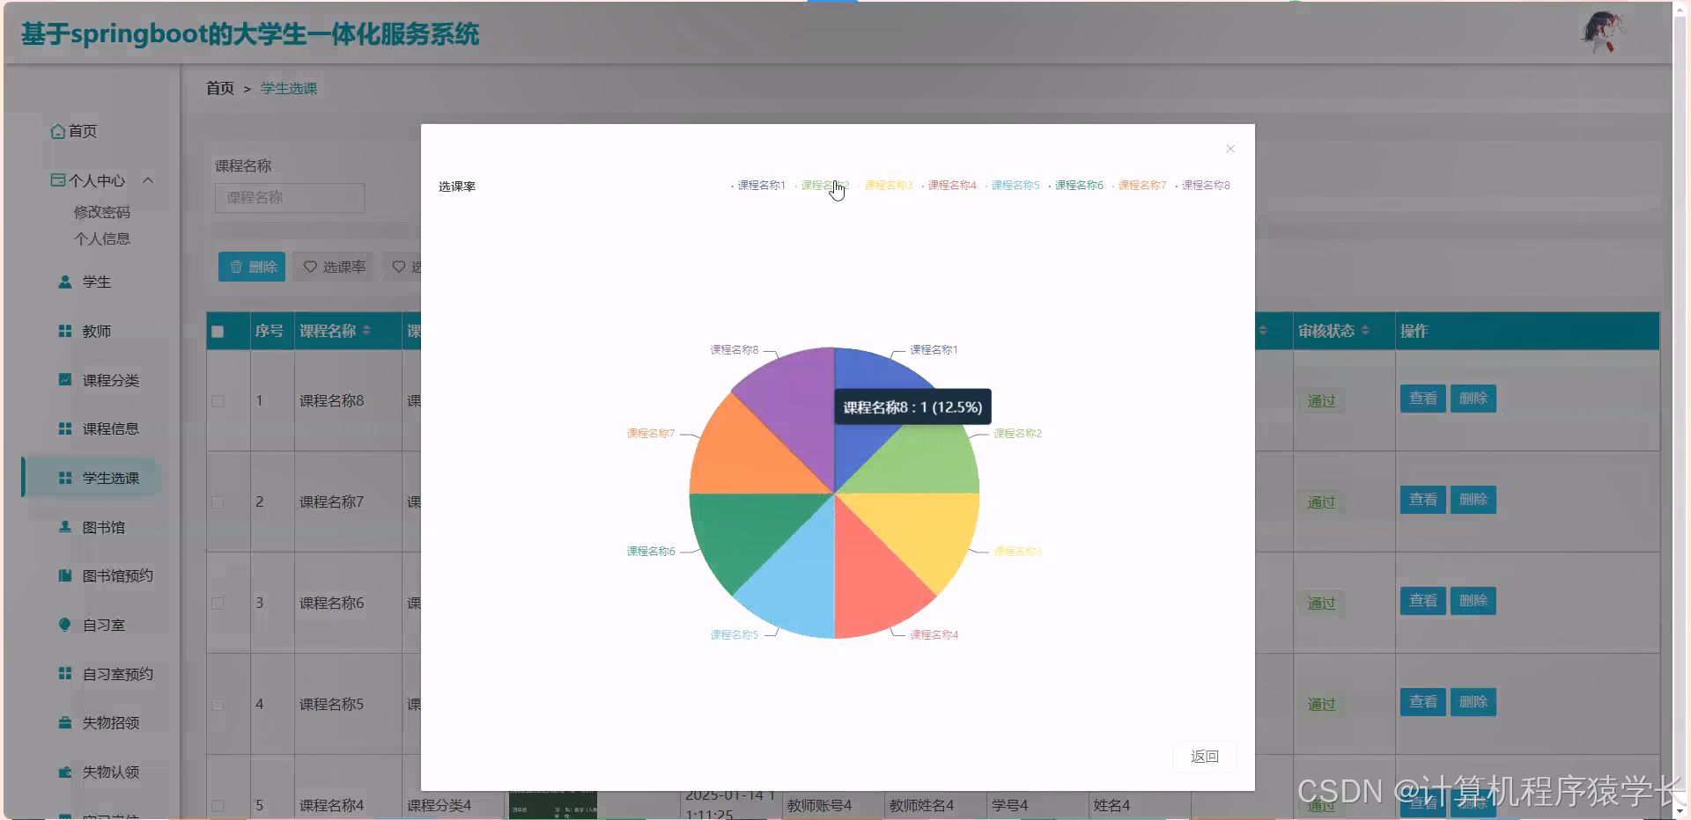Viewport: 1691px width, 820px height.
Task: Click the 图书馆预约 book icon
Action: (x=65, y=575)
